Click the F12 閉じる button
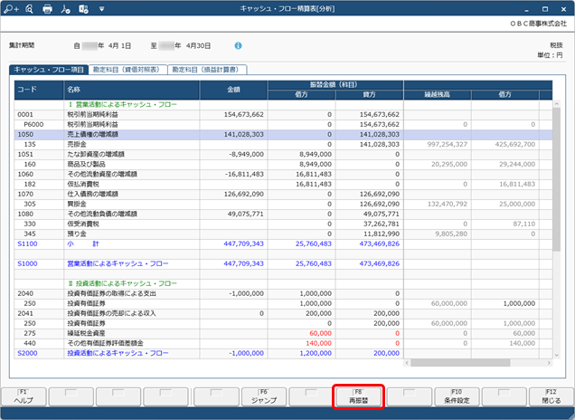Screen dimensions: 575x420 tap(551, 396)
